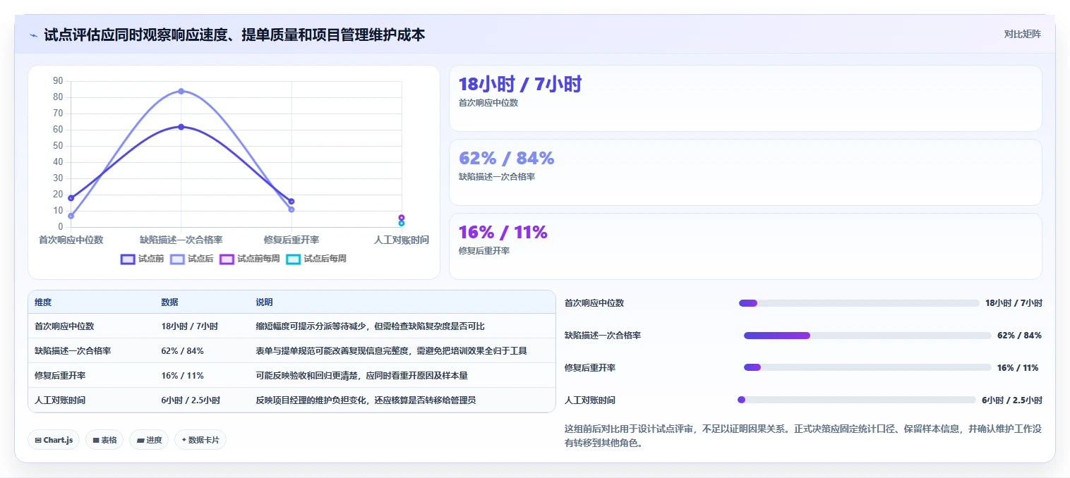This screenshot has height=478, width=1070.
Task: Click table cell 人工对账时间
Action: click(x=60, y=400)
